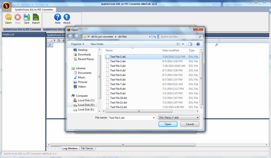Viewport: 271px width, 158px height.
Task: Select Test File 12.dxl
Action: pyautogui.click(x=152, y=107)
